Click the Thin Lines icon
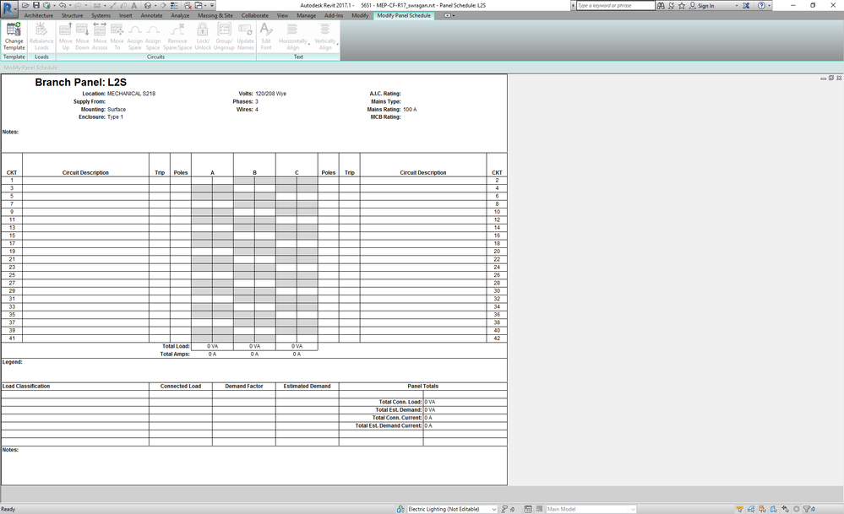The height and width of the screenshot is (514, 844). coord(174,5)
